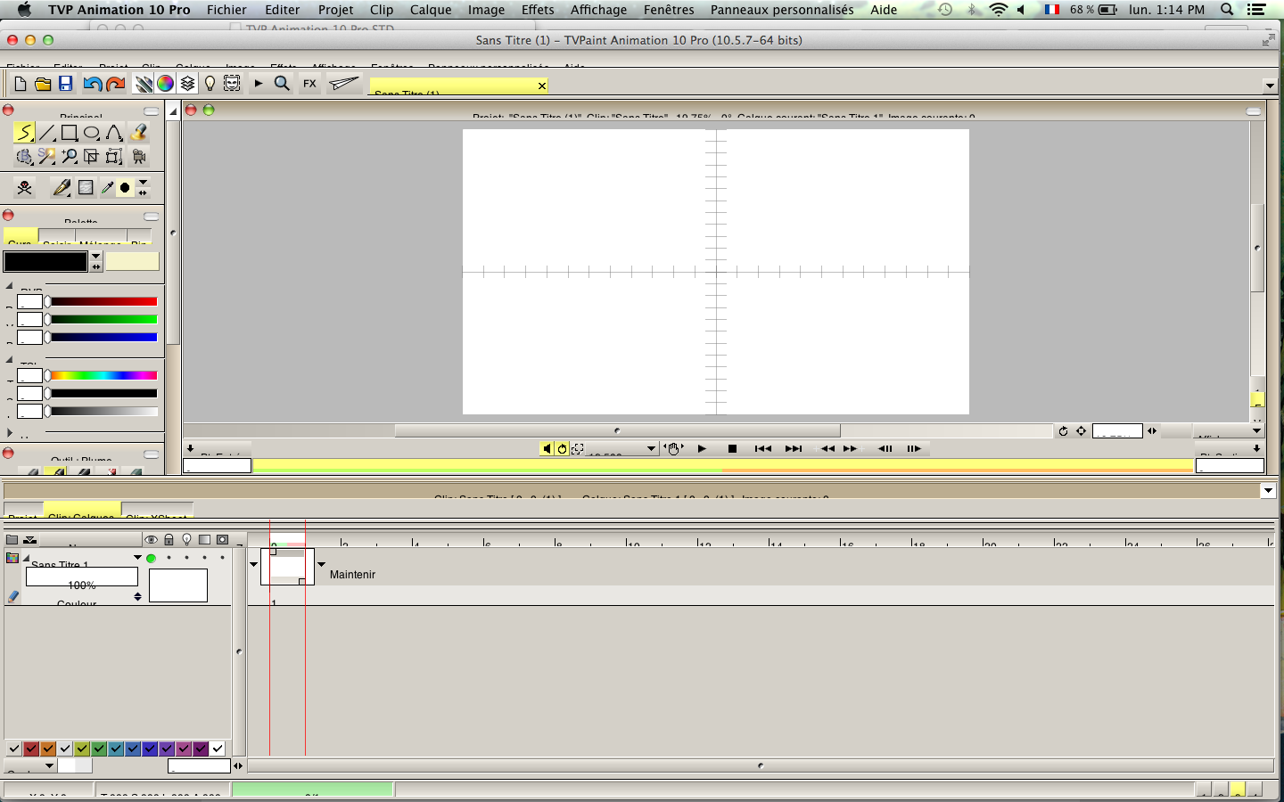Click the pale yellow background color swatch
Screen dimensions: 1284x802
click(132, 261)
